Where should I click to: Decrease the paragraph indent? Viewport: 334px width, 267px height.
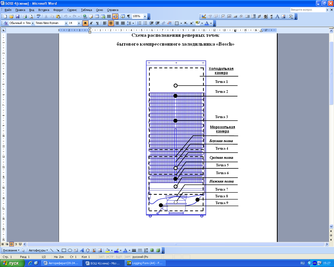pyautogui.click(x=151, y=23)
